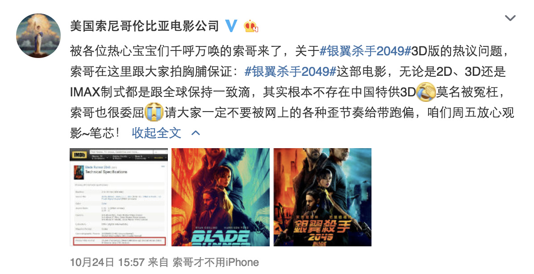
Task: Open the post options chevron menu
Action: click(x=510, y=18)
